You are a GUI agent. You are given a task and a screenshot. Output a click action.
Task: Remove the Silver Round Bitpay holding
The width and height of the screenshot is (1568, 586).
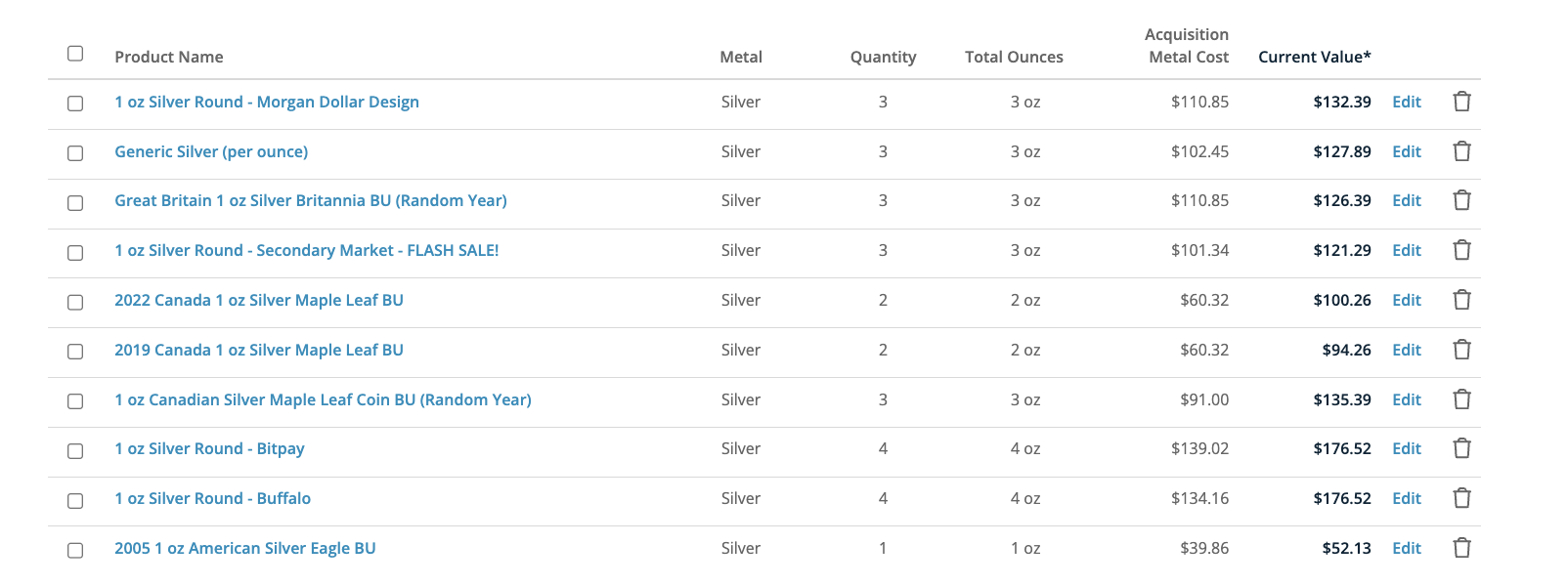coord(1461,448)
